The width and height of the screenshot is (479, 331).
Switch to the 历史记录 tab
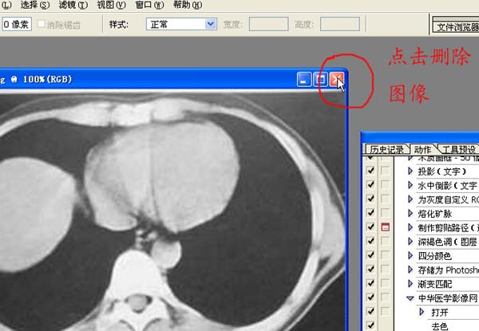(386, 149)
